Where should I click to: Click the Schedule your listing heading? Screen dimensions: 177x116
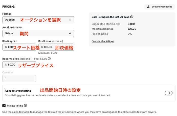18,91
